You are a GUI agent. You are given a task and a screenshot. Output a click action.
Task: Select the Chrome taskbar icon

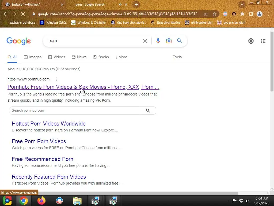click(x=24, y=201)
